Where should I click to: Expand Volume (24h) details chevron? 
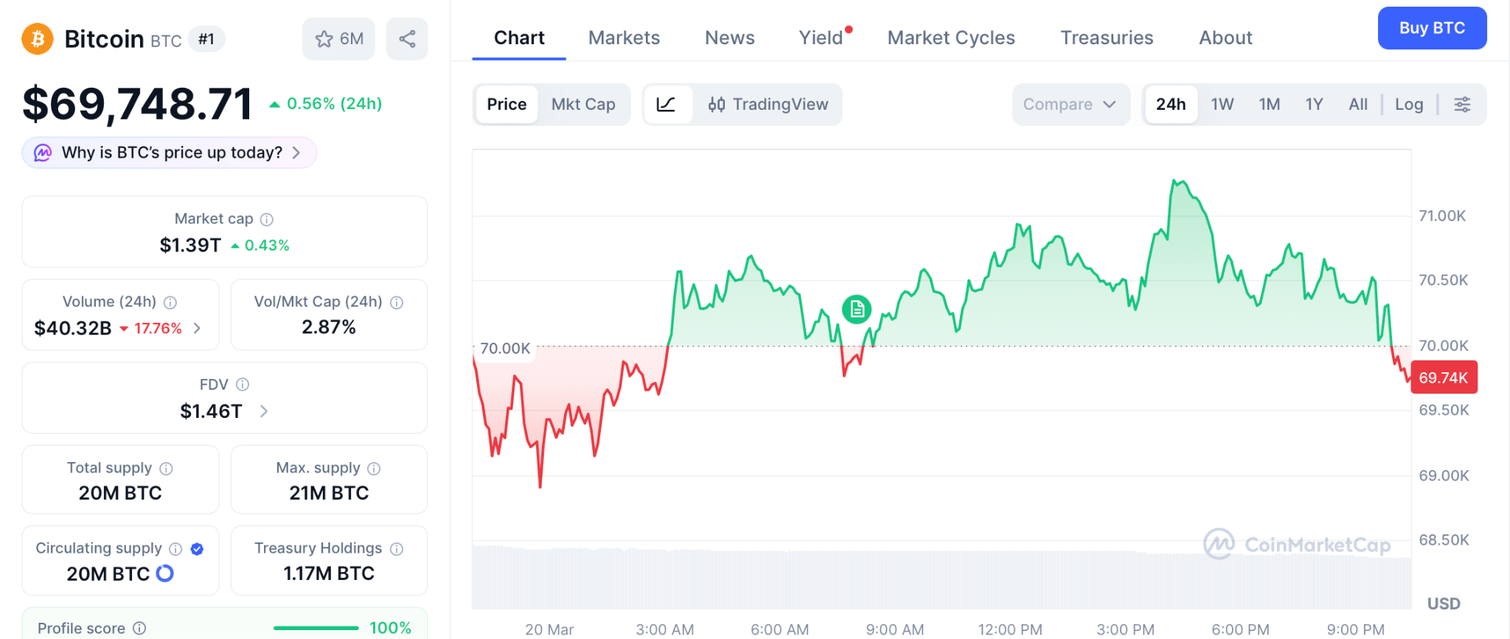(197, 328)
